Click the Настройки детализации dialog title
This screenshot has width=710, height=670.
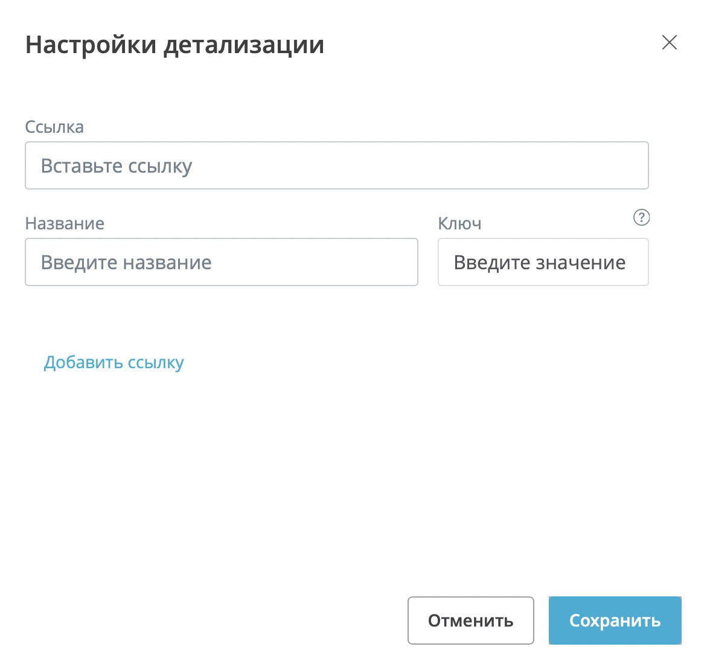[x=174, y=45]
